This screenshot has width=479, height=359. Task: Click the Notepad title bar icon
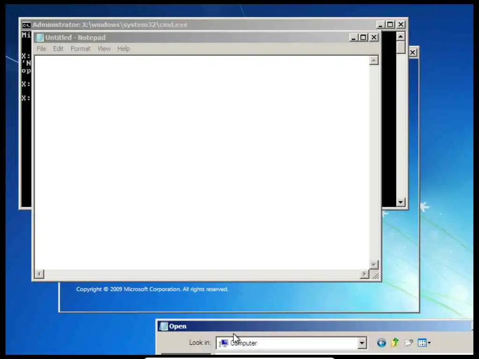(x=40, y=37)
